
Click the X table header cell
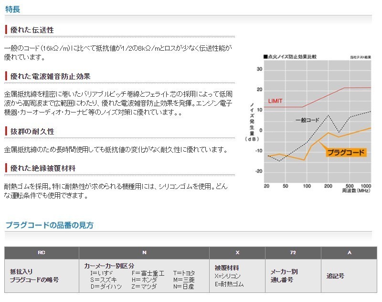click(237, 253)
